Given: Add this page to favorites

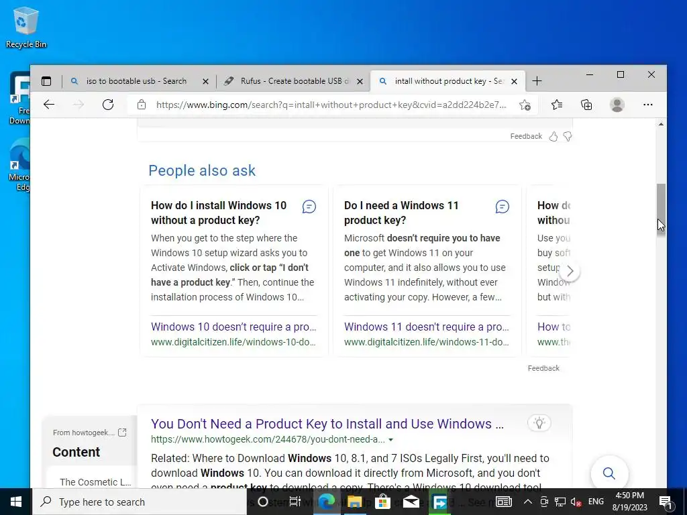Looking at the screenshot, I should tap(525, 105).
